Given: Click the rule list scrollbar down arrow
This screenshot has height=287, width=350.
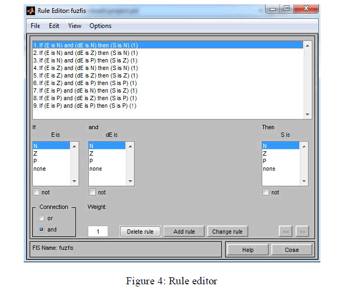Looking at the screenshot, I should 308,114.
